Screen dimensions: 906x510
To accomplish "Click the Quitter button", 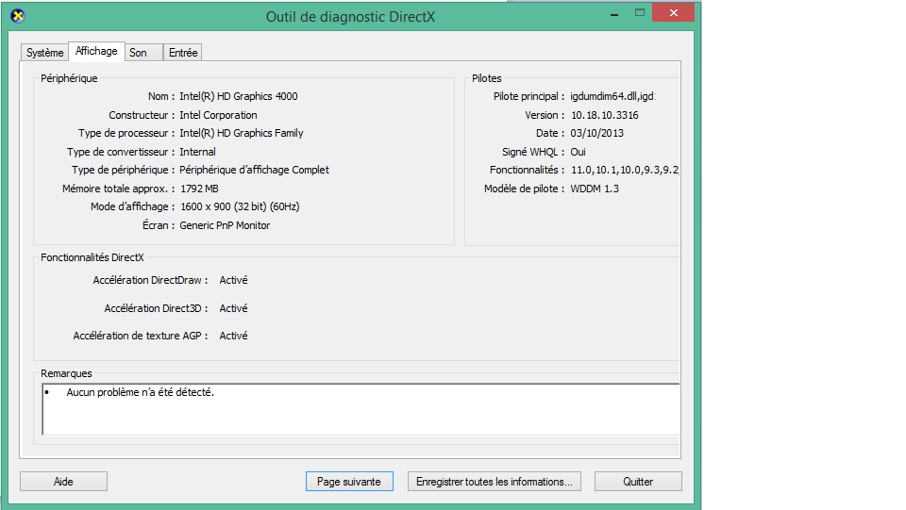I will point(638,481).
